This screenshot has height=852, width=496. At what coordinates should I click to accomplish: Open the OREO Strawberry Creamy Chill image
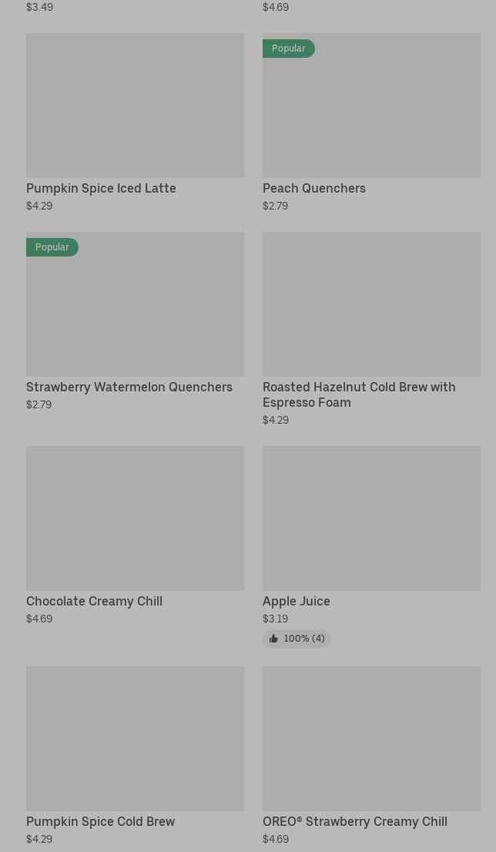click(x=371, y=739)
